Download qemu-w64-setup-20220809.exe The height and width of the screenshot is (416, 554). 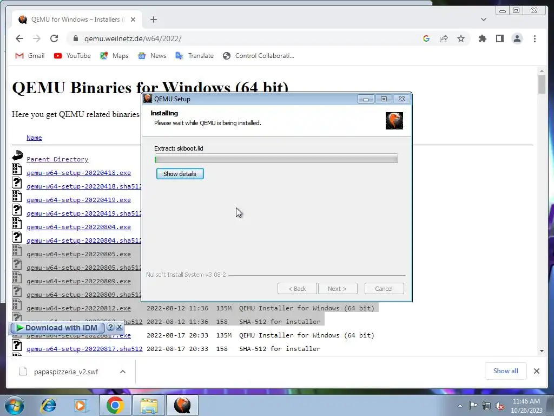pyautogui.click(x=79, y=281)
